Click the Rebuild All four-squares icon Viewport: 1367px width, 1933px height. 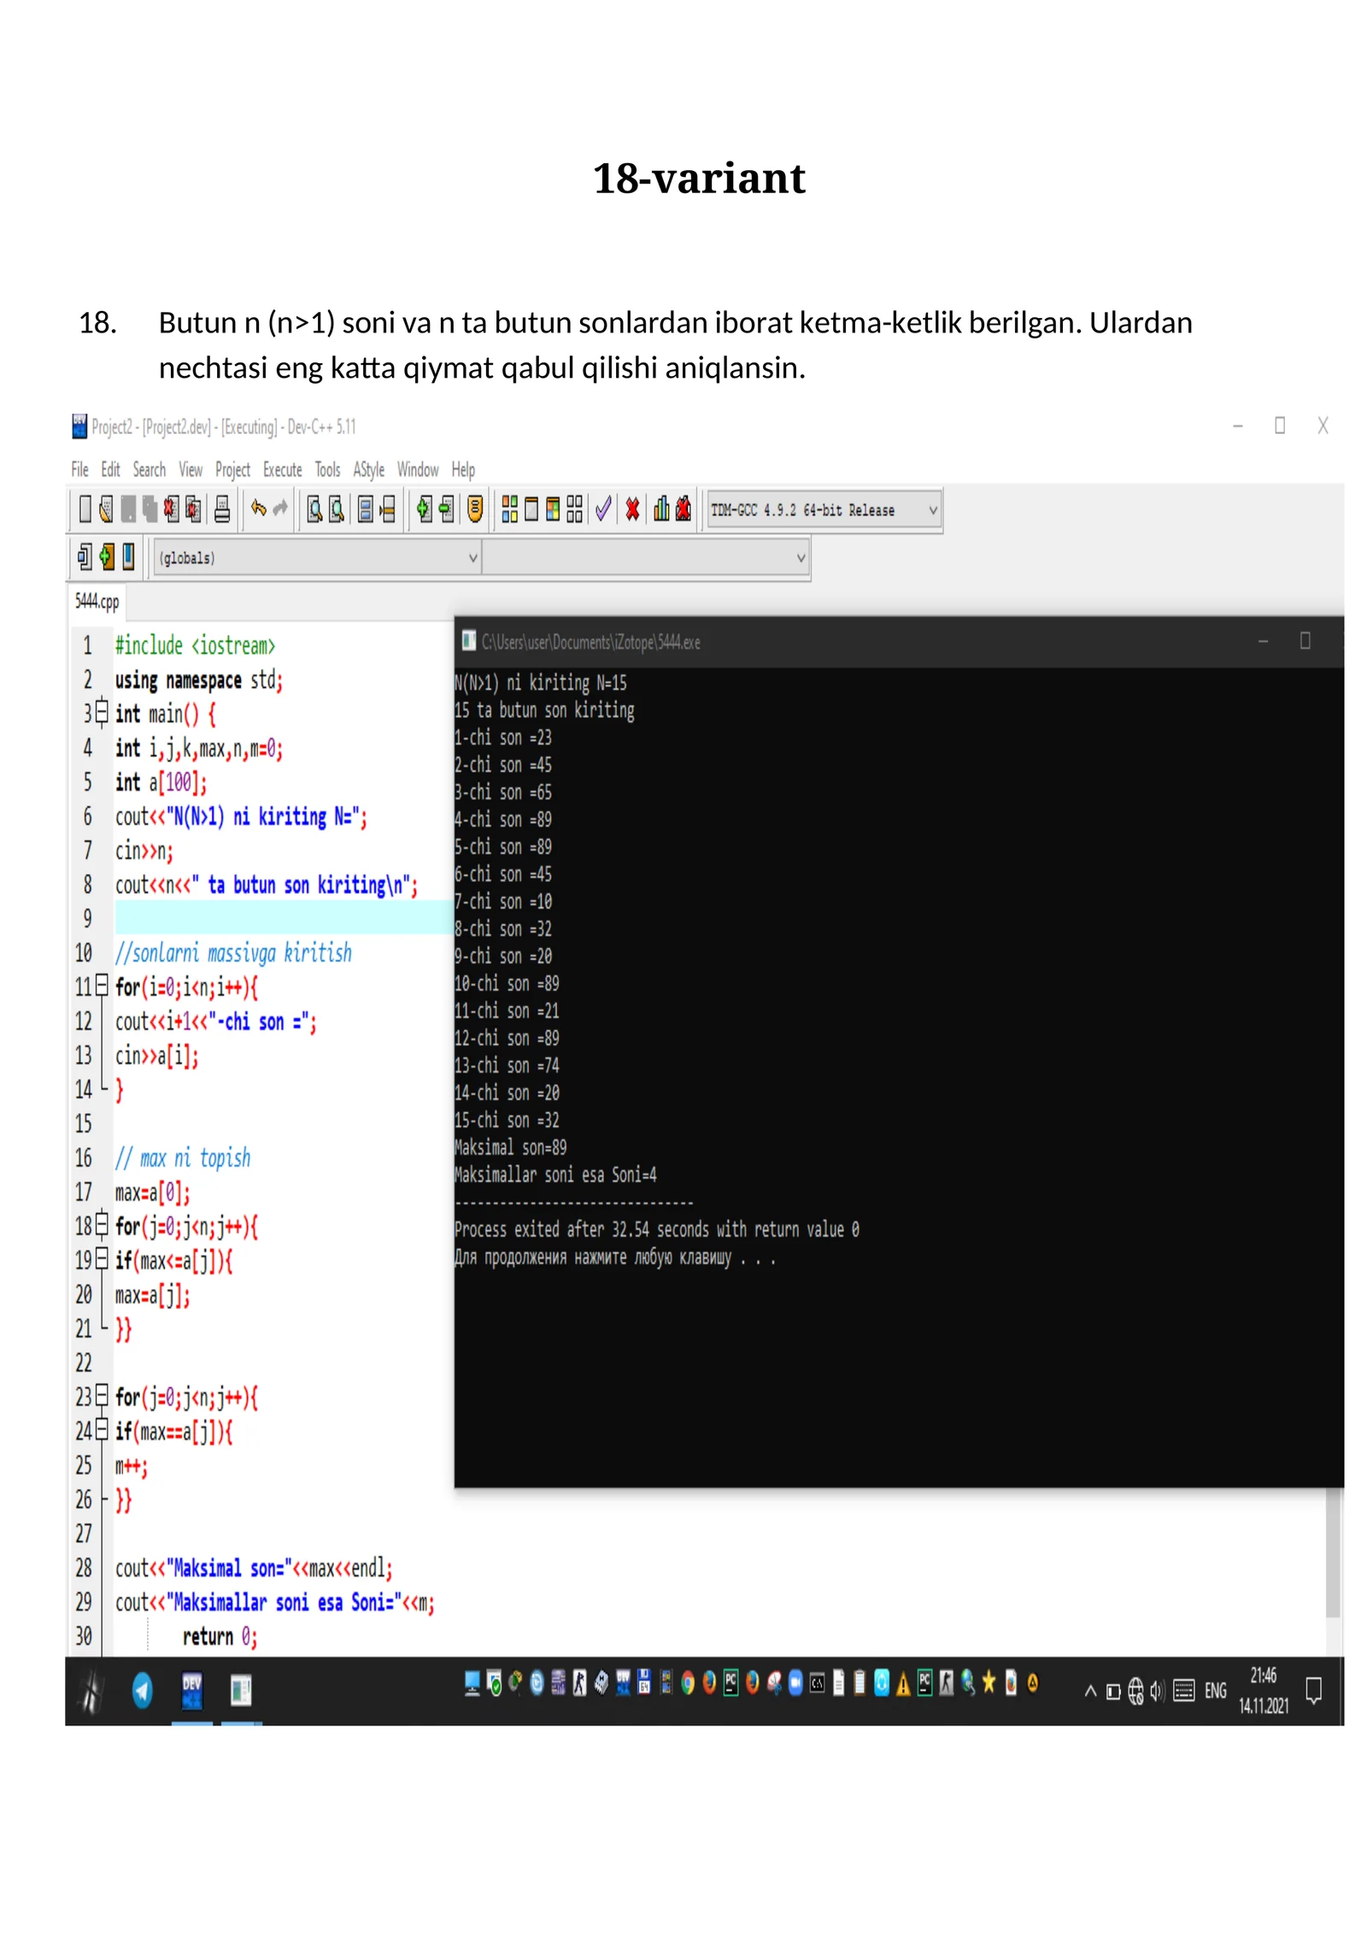pyautogui.click(x=574, y=510)
